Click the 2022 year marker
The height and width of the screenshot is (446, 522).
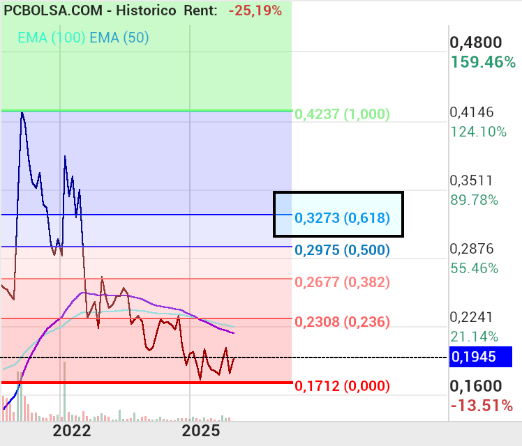point(73,431)
